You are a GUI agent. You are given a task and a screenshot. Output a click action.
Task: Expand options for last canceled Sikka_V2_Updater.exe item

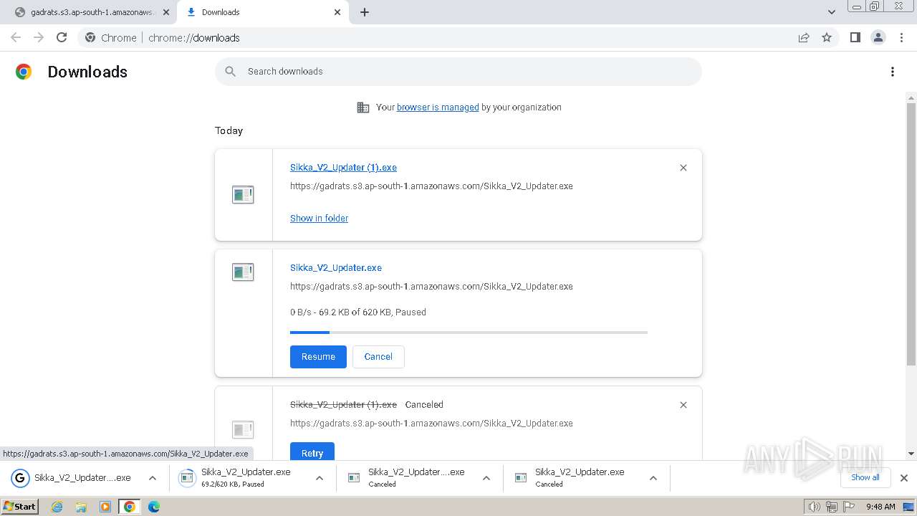click(653, 478)
